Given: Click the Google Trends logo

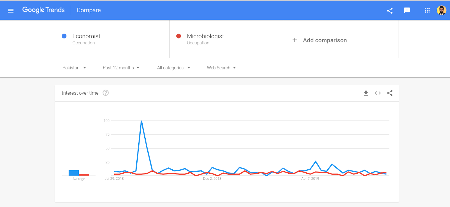Looking at the screenshot, I should point(43,10).
